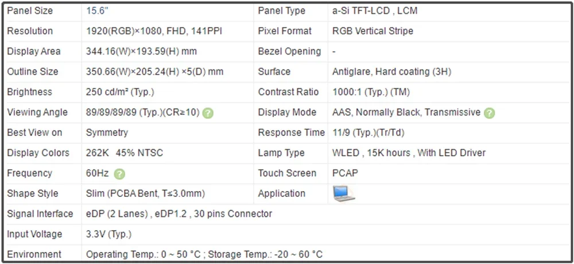Click the Outline Size measurement text

point(154,72)
